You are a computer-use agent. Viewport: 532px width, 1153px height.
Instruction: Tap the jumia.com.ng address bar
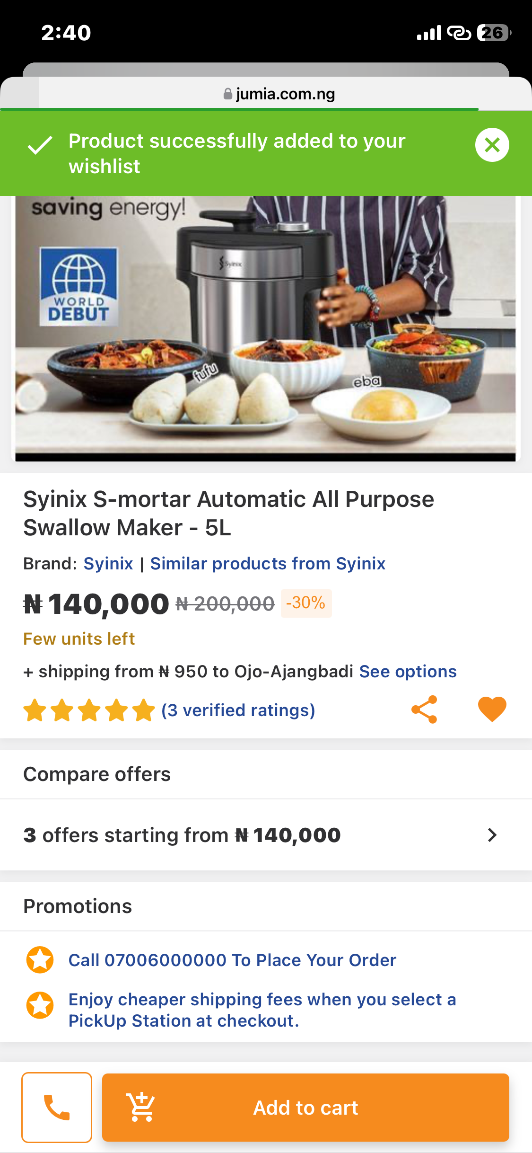pyautogui.click(x=279, y=94)
